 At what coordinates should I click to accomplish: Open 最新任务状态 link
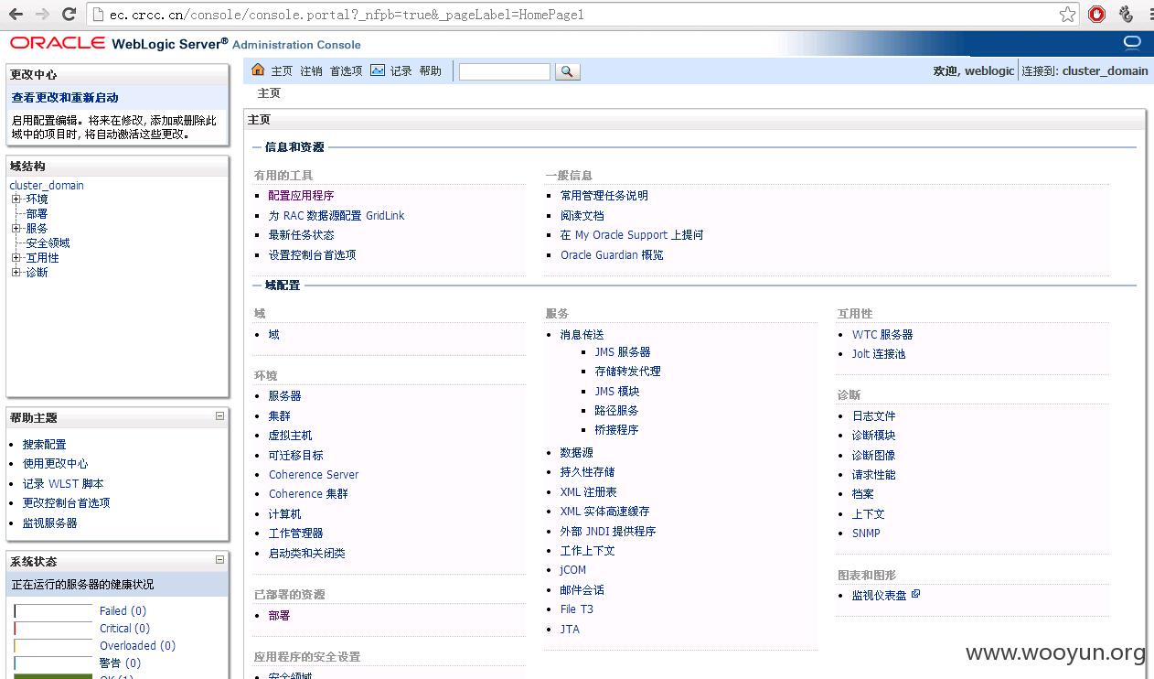click(x=301, y=235)
